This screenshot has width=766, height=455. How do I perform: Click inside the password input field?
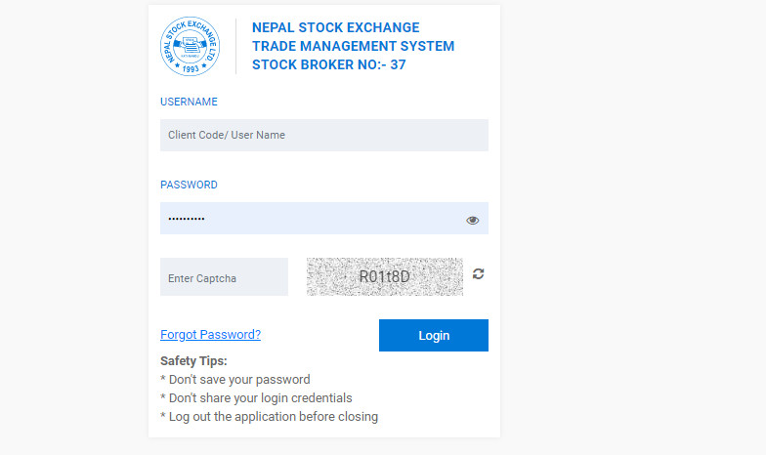click(x=324, y=219)
